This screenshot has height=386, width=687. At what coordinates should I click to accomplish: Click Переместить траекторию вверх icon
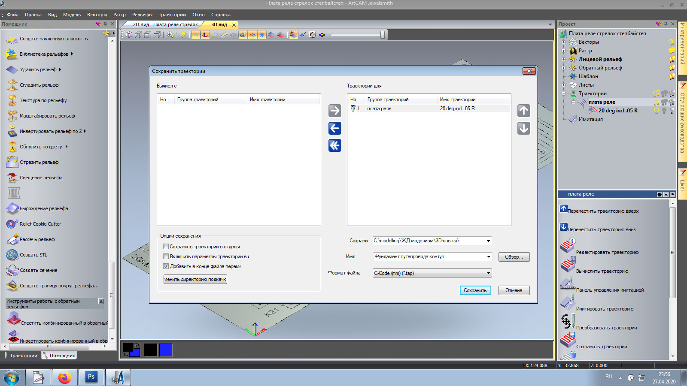point(564,208)
